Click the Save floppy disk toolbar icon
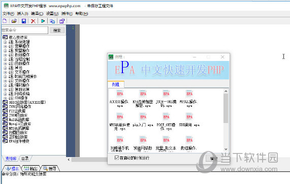290x184 pixels. [24, 21]
